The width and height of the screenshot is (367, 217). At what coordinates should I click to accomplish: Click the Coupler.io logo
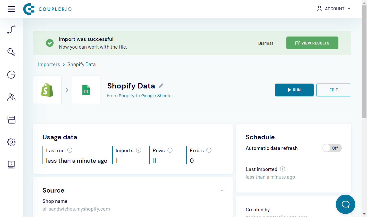(x=47, y=9)
